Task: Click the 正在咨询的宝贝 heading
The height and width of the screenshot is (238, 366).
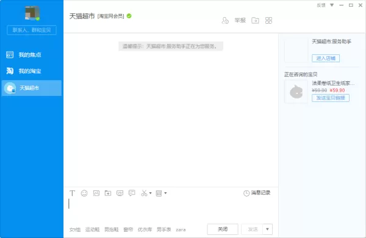Action: click(301, 74)
